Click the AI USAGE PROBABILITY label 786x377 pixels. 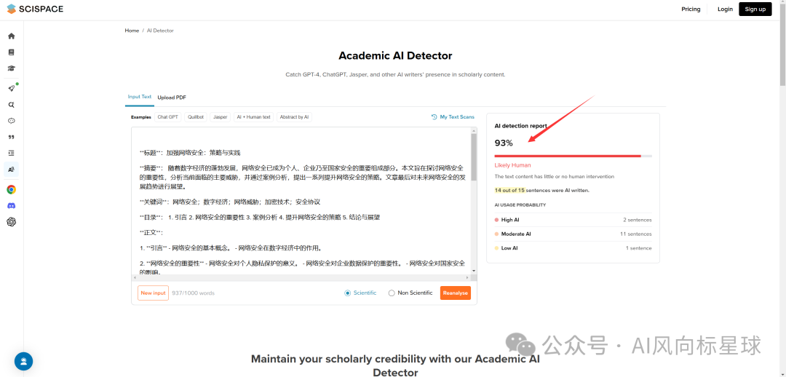coord(520,205)
